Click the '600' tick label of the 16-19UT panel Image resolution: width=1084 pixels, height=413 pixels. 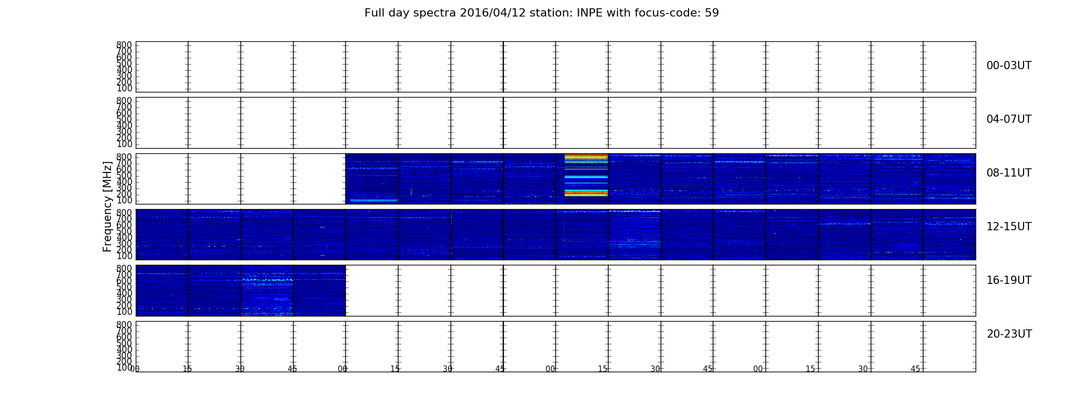click(124, 281)
